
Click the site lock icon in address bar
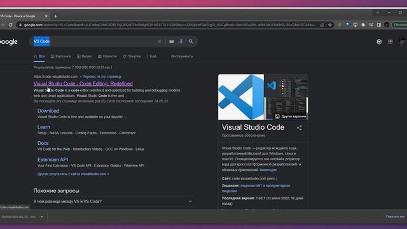(20, 25)
